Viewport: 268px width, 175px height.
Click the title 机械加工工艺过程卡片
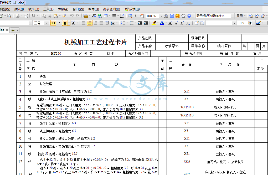click(x=96, y=42)
